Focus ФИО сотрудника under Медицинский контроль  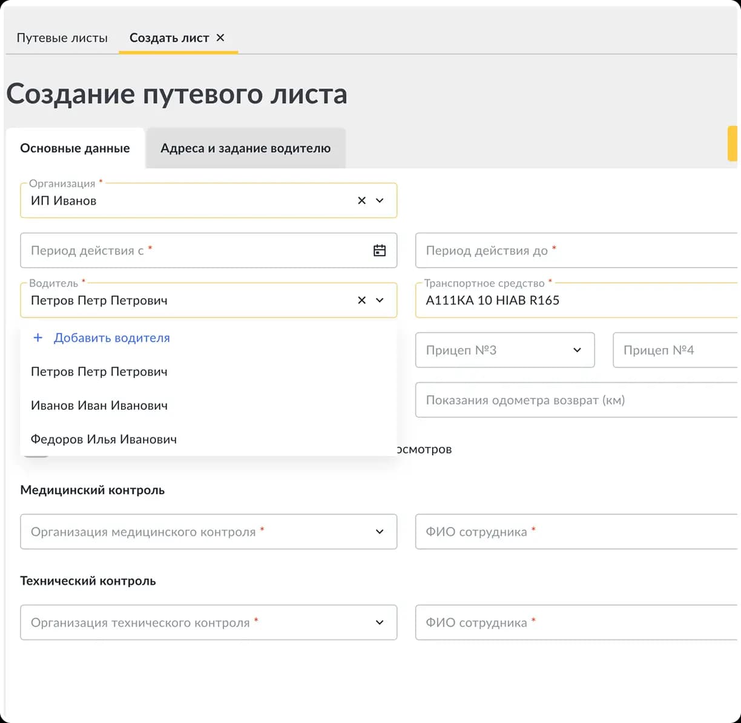(x=576, y=532)
